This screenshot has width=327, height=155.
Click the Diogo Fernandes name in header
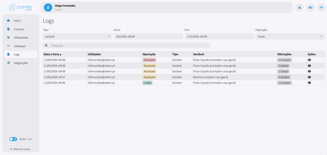(x=65, y=6)
